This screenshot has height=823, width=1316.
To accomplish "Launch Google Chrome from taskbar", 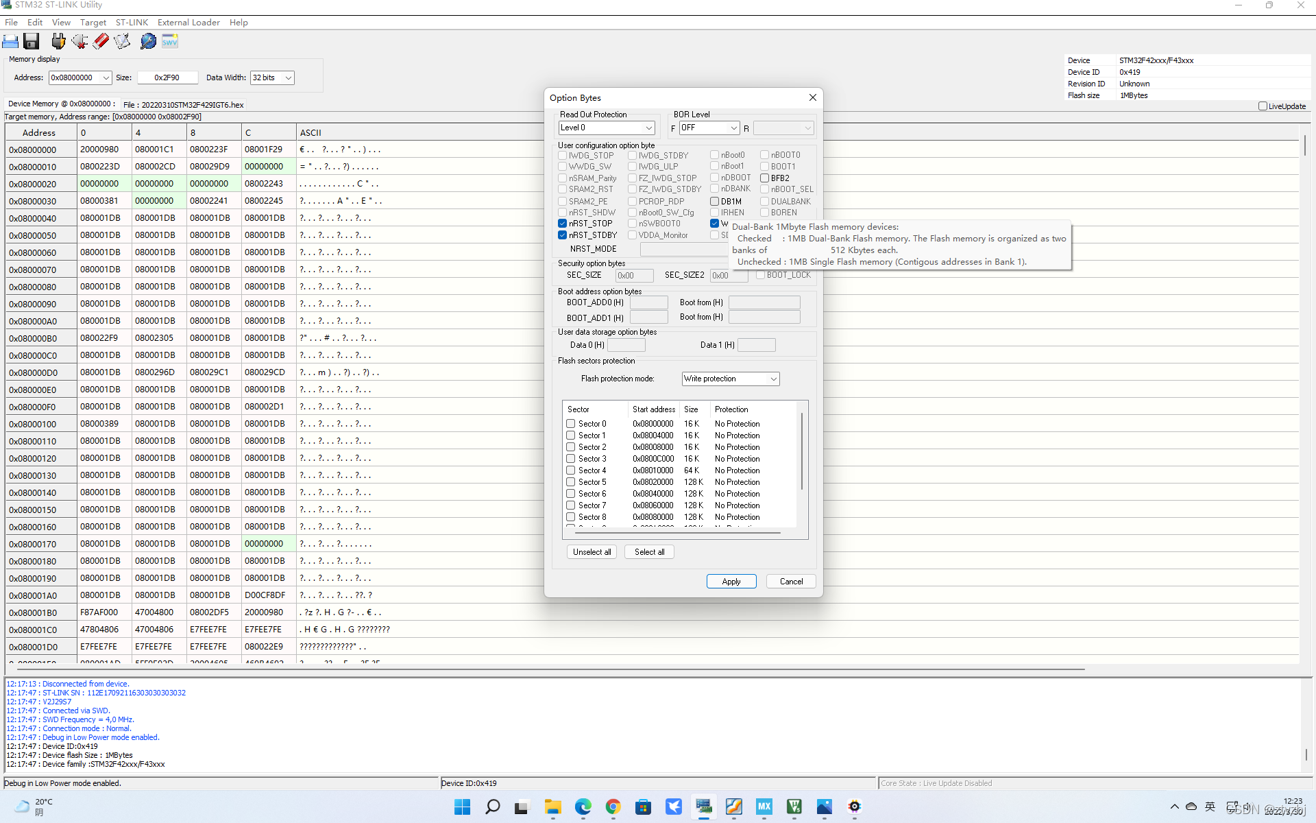I will (613, 807).
